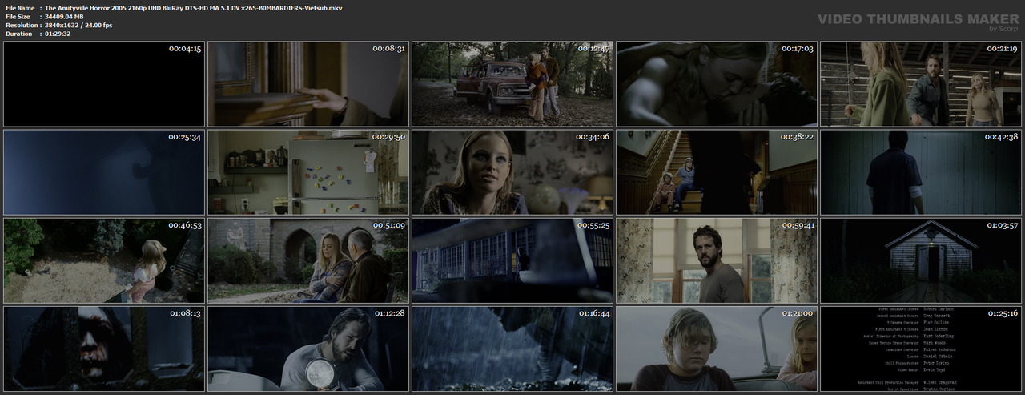Click the file size value 34409.04 MB
This screenshot has height=395, width=1025.
(70, 16)
